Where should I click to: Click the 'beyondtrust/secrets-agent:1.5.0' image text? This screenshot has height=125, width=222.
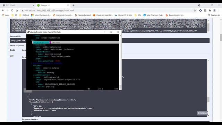62,80
